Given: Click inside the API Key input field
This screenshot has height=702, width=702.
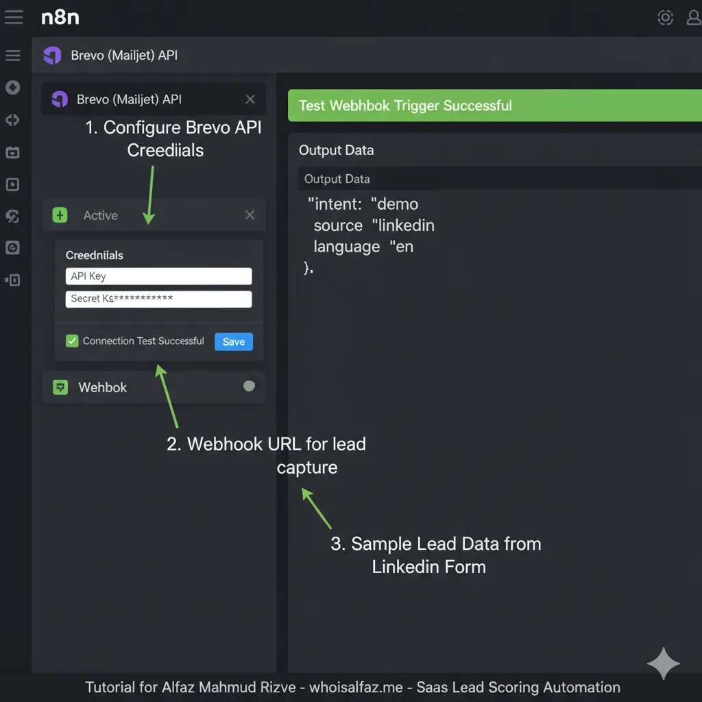Looking at the screenshot, I should click(158, 276).
